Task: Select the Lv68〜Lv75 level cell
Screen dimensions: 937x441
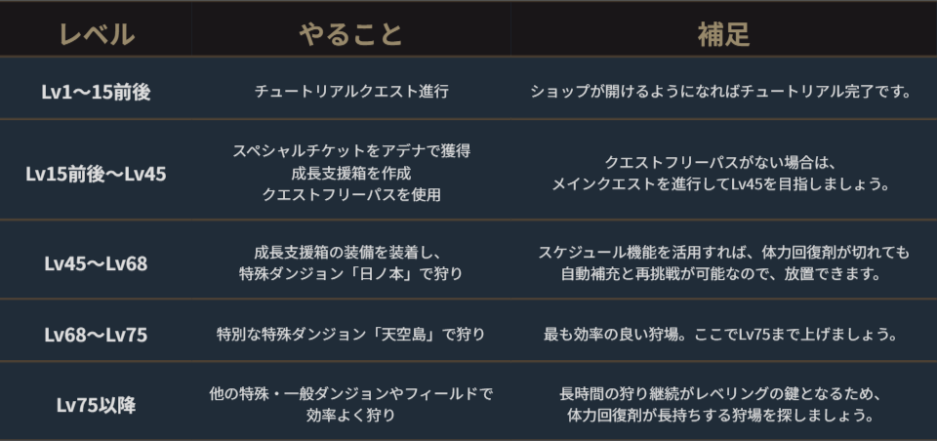Action: click(96, 335)
